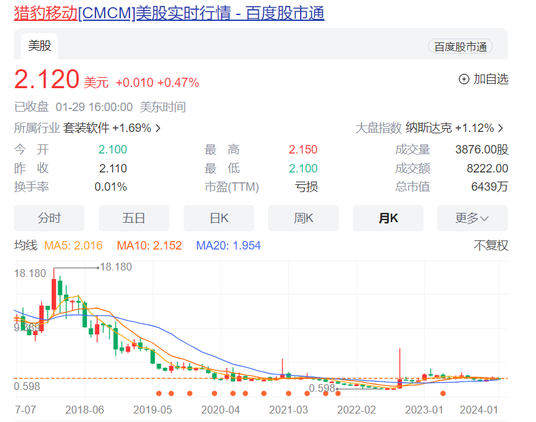Click the price change +0.010 +0.47%
This screenshot has height=422, width=536.
pyautogui.click(x=158, y=83)
